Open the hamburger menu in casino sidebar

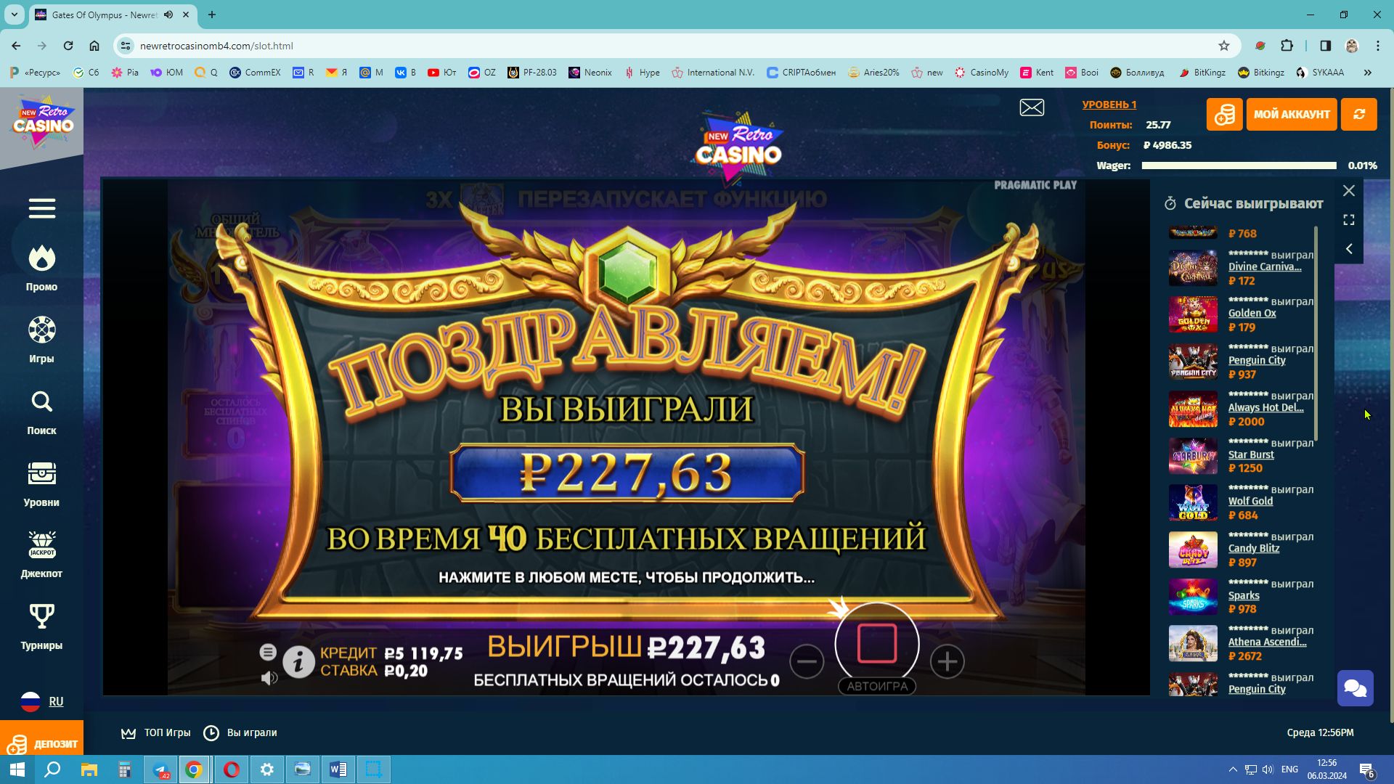[x=41, y=209]
